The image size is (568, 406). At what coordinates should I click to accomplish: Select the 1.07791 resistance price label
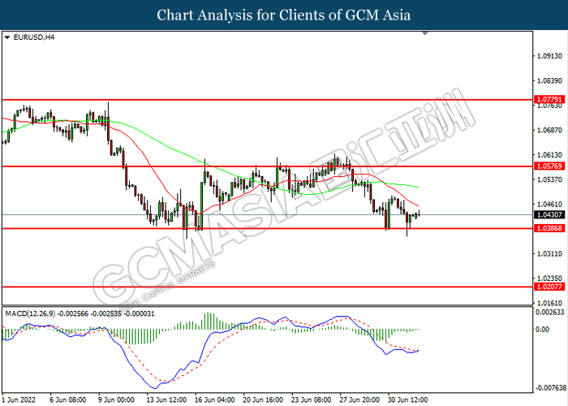pos(549,99)
